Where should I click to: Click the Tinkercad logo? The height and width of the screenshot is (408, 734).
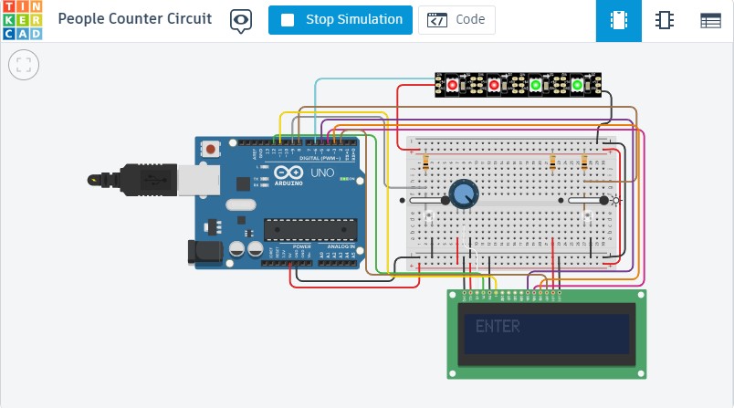pos(22,20)
